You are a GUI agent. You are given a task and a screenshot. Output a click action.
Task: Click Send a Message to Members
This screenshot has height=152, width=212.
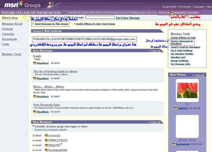(x=182, y=42)
